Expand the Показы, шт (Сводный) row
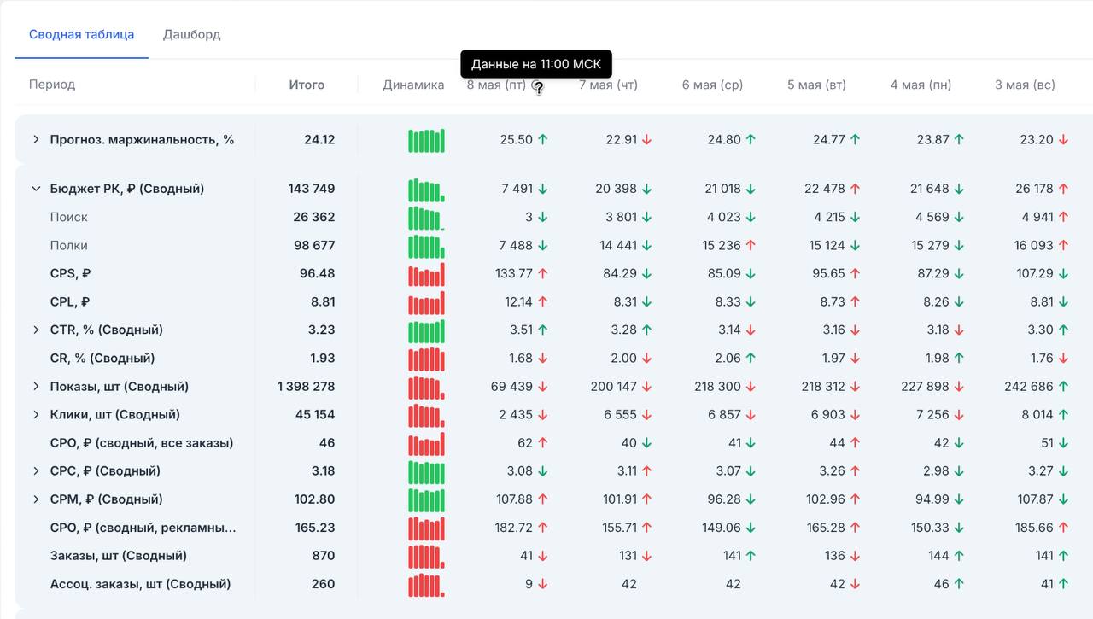 point(36,386)
